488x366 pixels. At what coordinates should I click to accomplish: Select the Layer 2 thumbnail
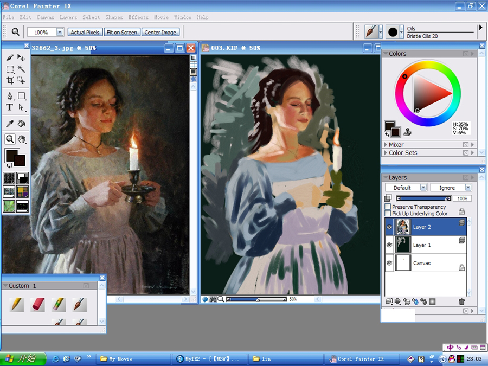coord(403,227)
